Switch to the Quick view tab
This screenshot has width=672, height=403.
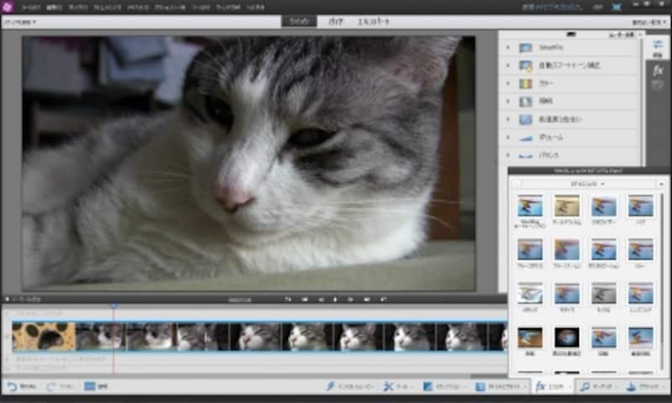click(299, 22)
